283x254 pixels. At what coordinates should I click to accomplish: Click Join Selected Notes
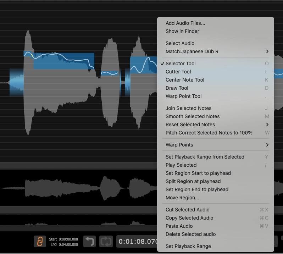[188, 108]
